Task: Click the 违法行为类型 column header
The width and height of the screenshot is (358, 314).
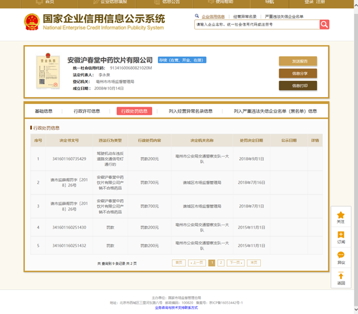Action: (110, 140)
